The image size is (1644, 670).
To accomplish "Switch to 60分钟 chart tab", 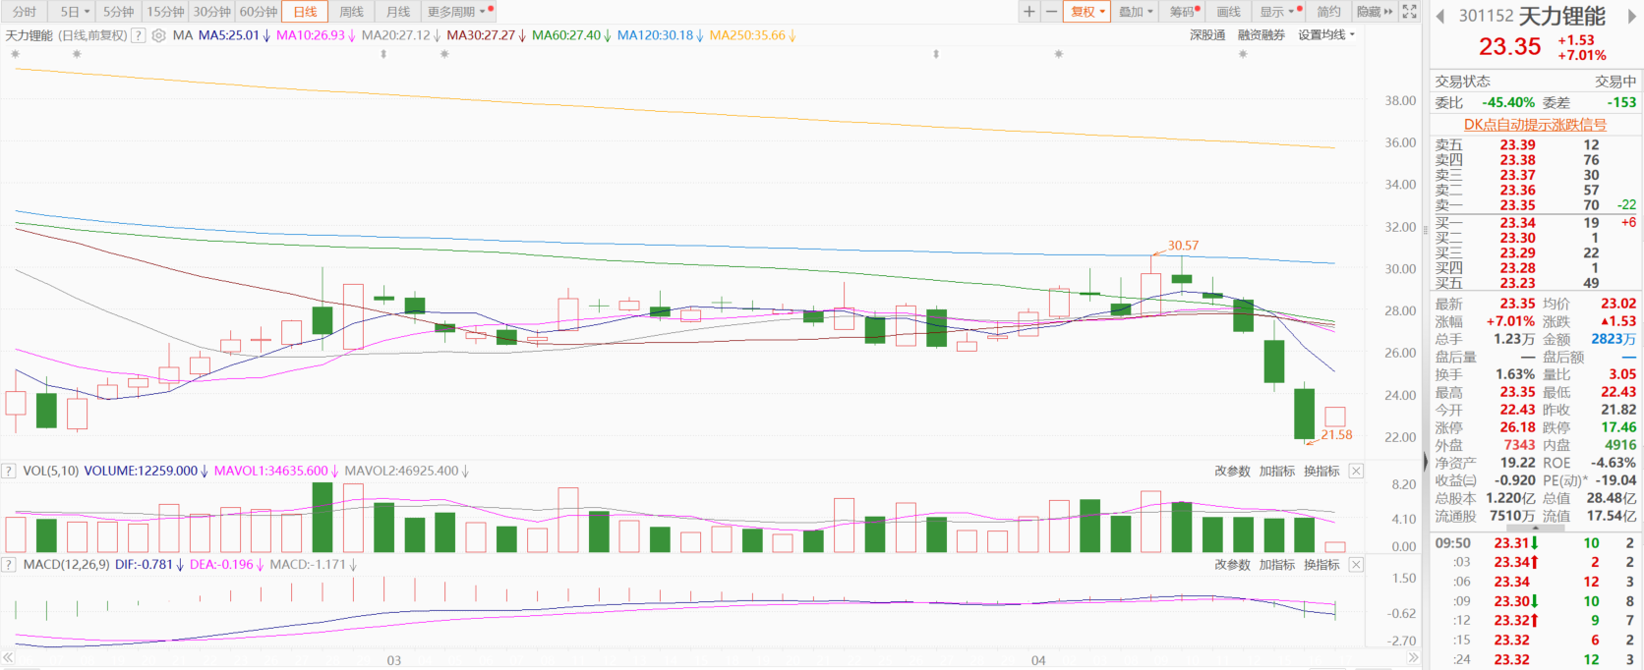I will [259, 12].
